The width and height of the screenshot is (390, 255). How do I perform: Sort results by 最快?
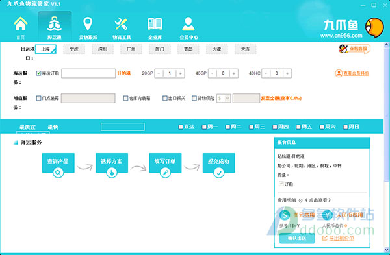(x=53, y=127)
